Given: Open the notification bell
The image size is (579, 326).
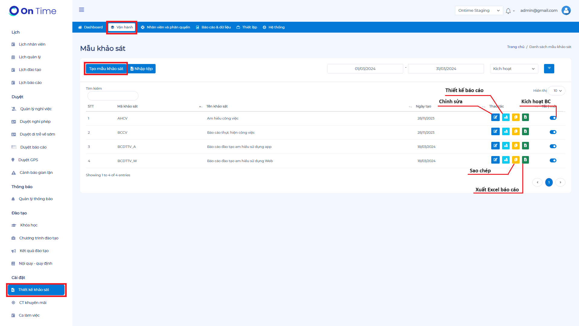Looking at the screenshot, I should pos(508,11).
